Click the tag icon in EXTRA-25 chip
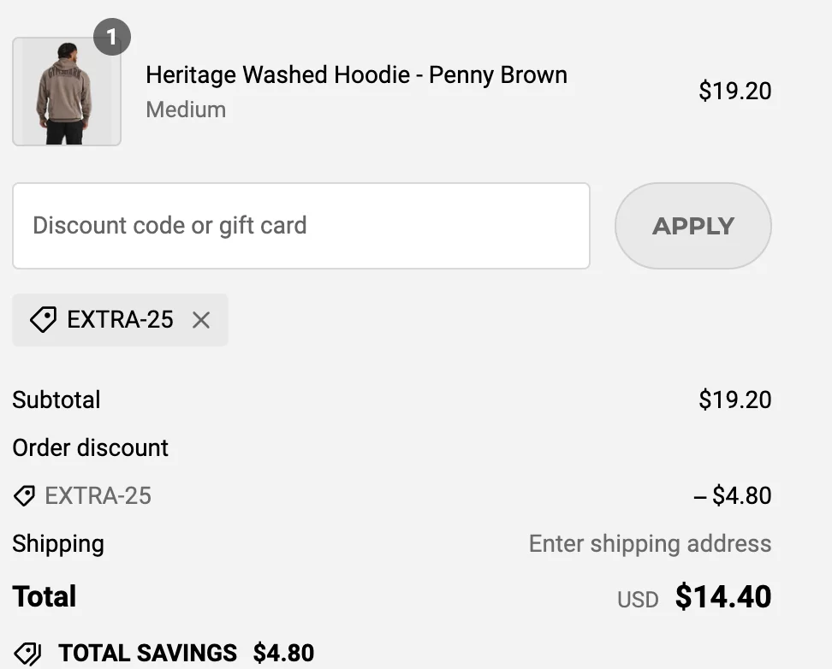Viewport: 832px width, 669px height. [x=43, y=319]
